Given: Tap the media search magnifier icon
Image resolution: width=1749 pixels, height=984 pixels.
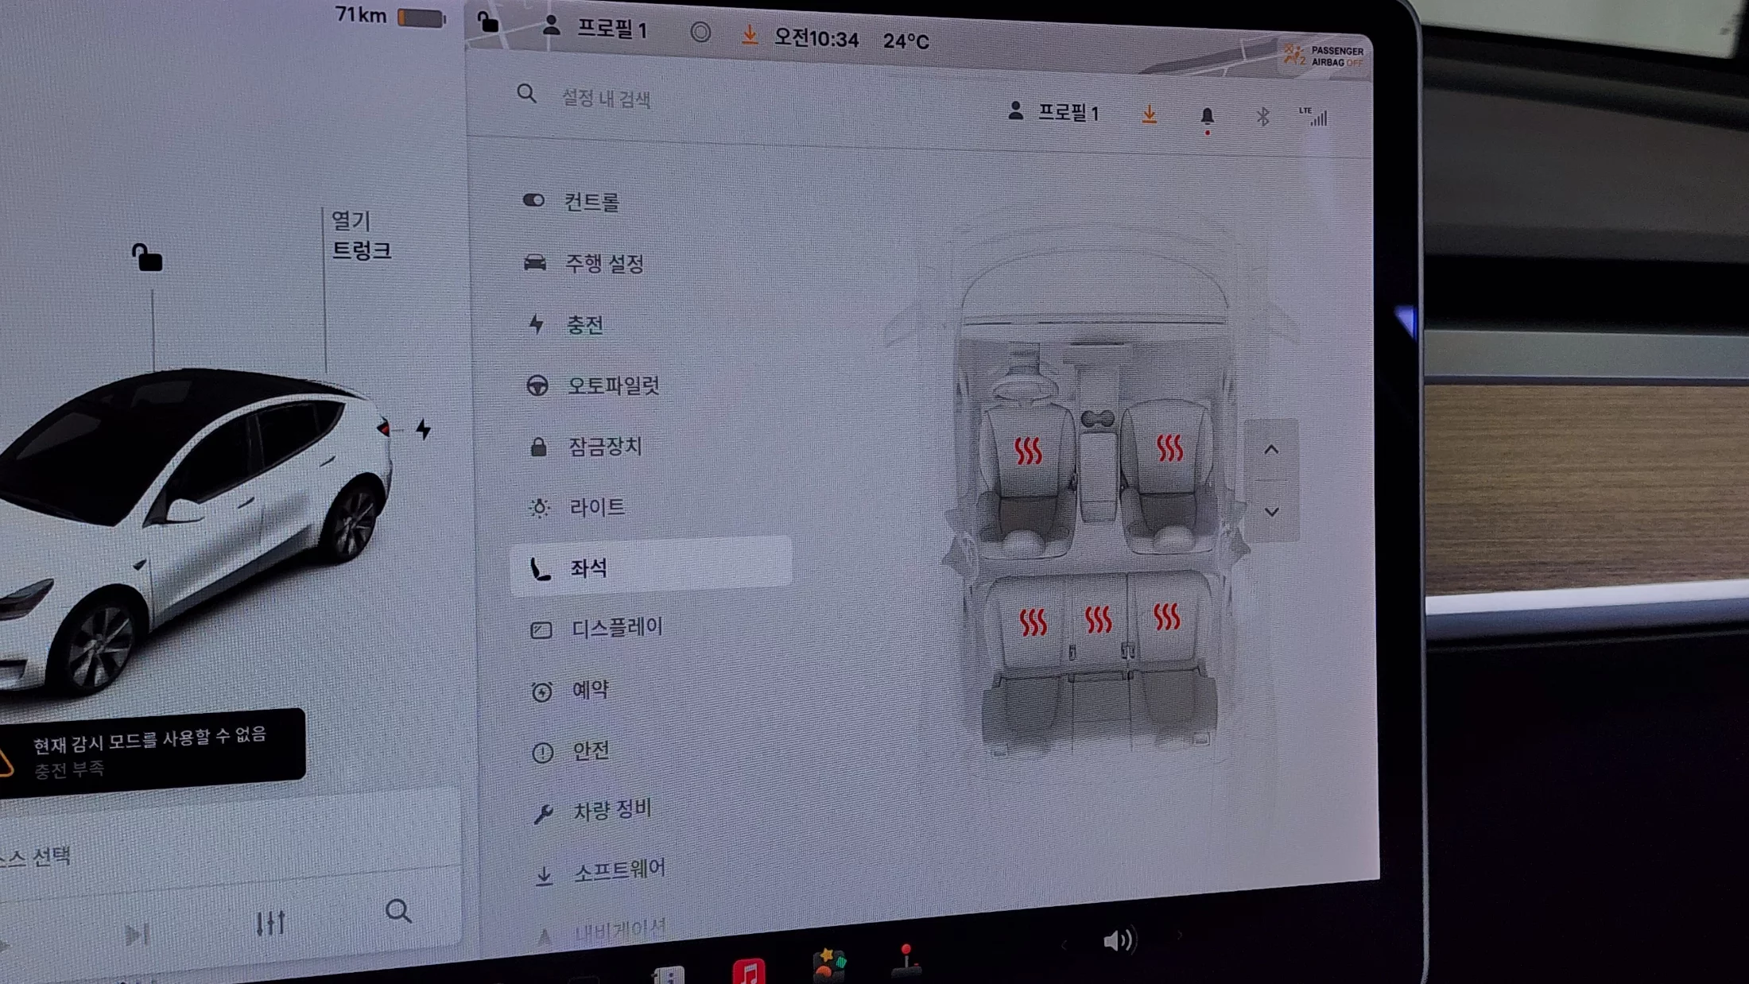Looking at the screenshot, I should click(x=398, y=911).
